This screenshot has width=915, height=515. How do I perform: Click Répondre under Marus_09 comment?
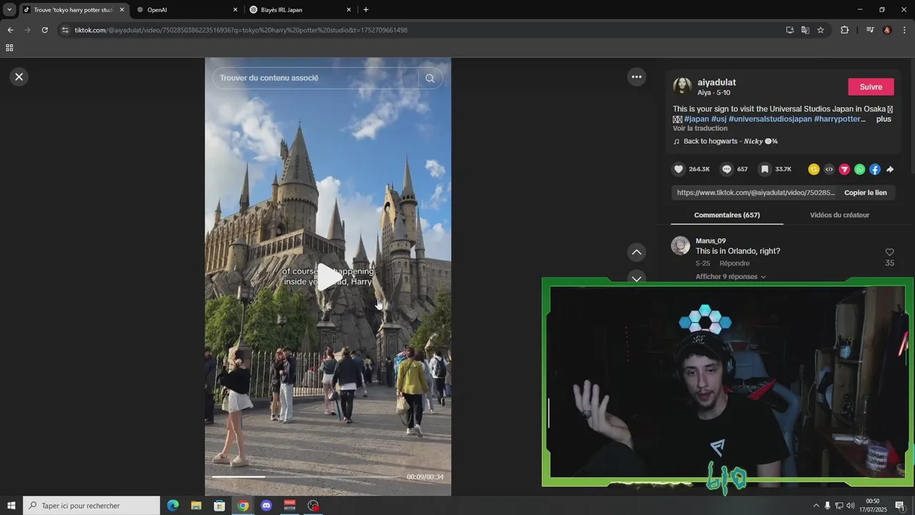click(x=734, y=263)
